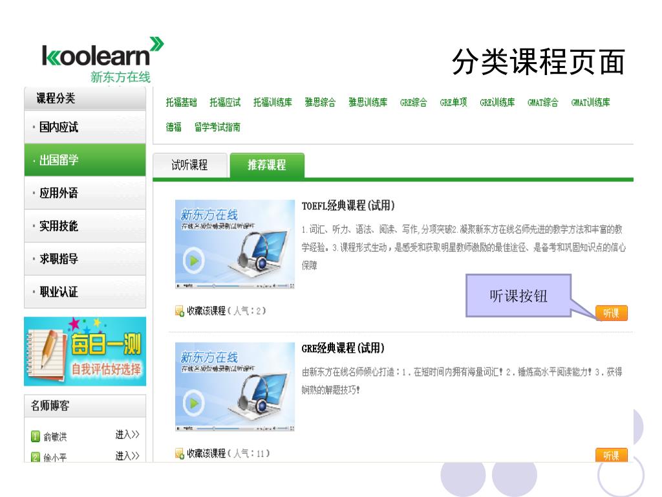
Task: Open the GMAT训练库 link
Action: (x=590, y=102)
